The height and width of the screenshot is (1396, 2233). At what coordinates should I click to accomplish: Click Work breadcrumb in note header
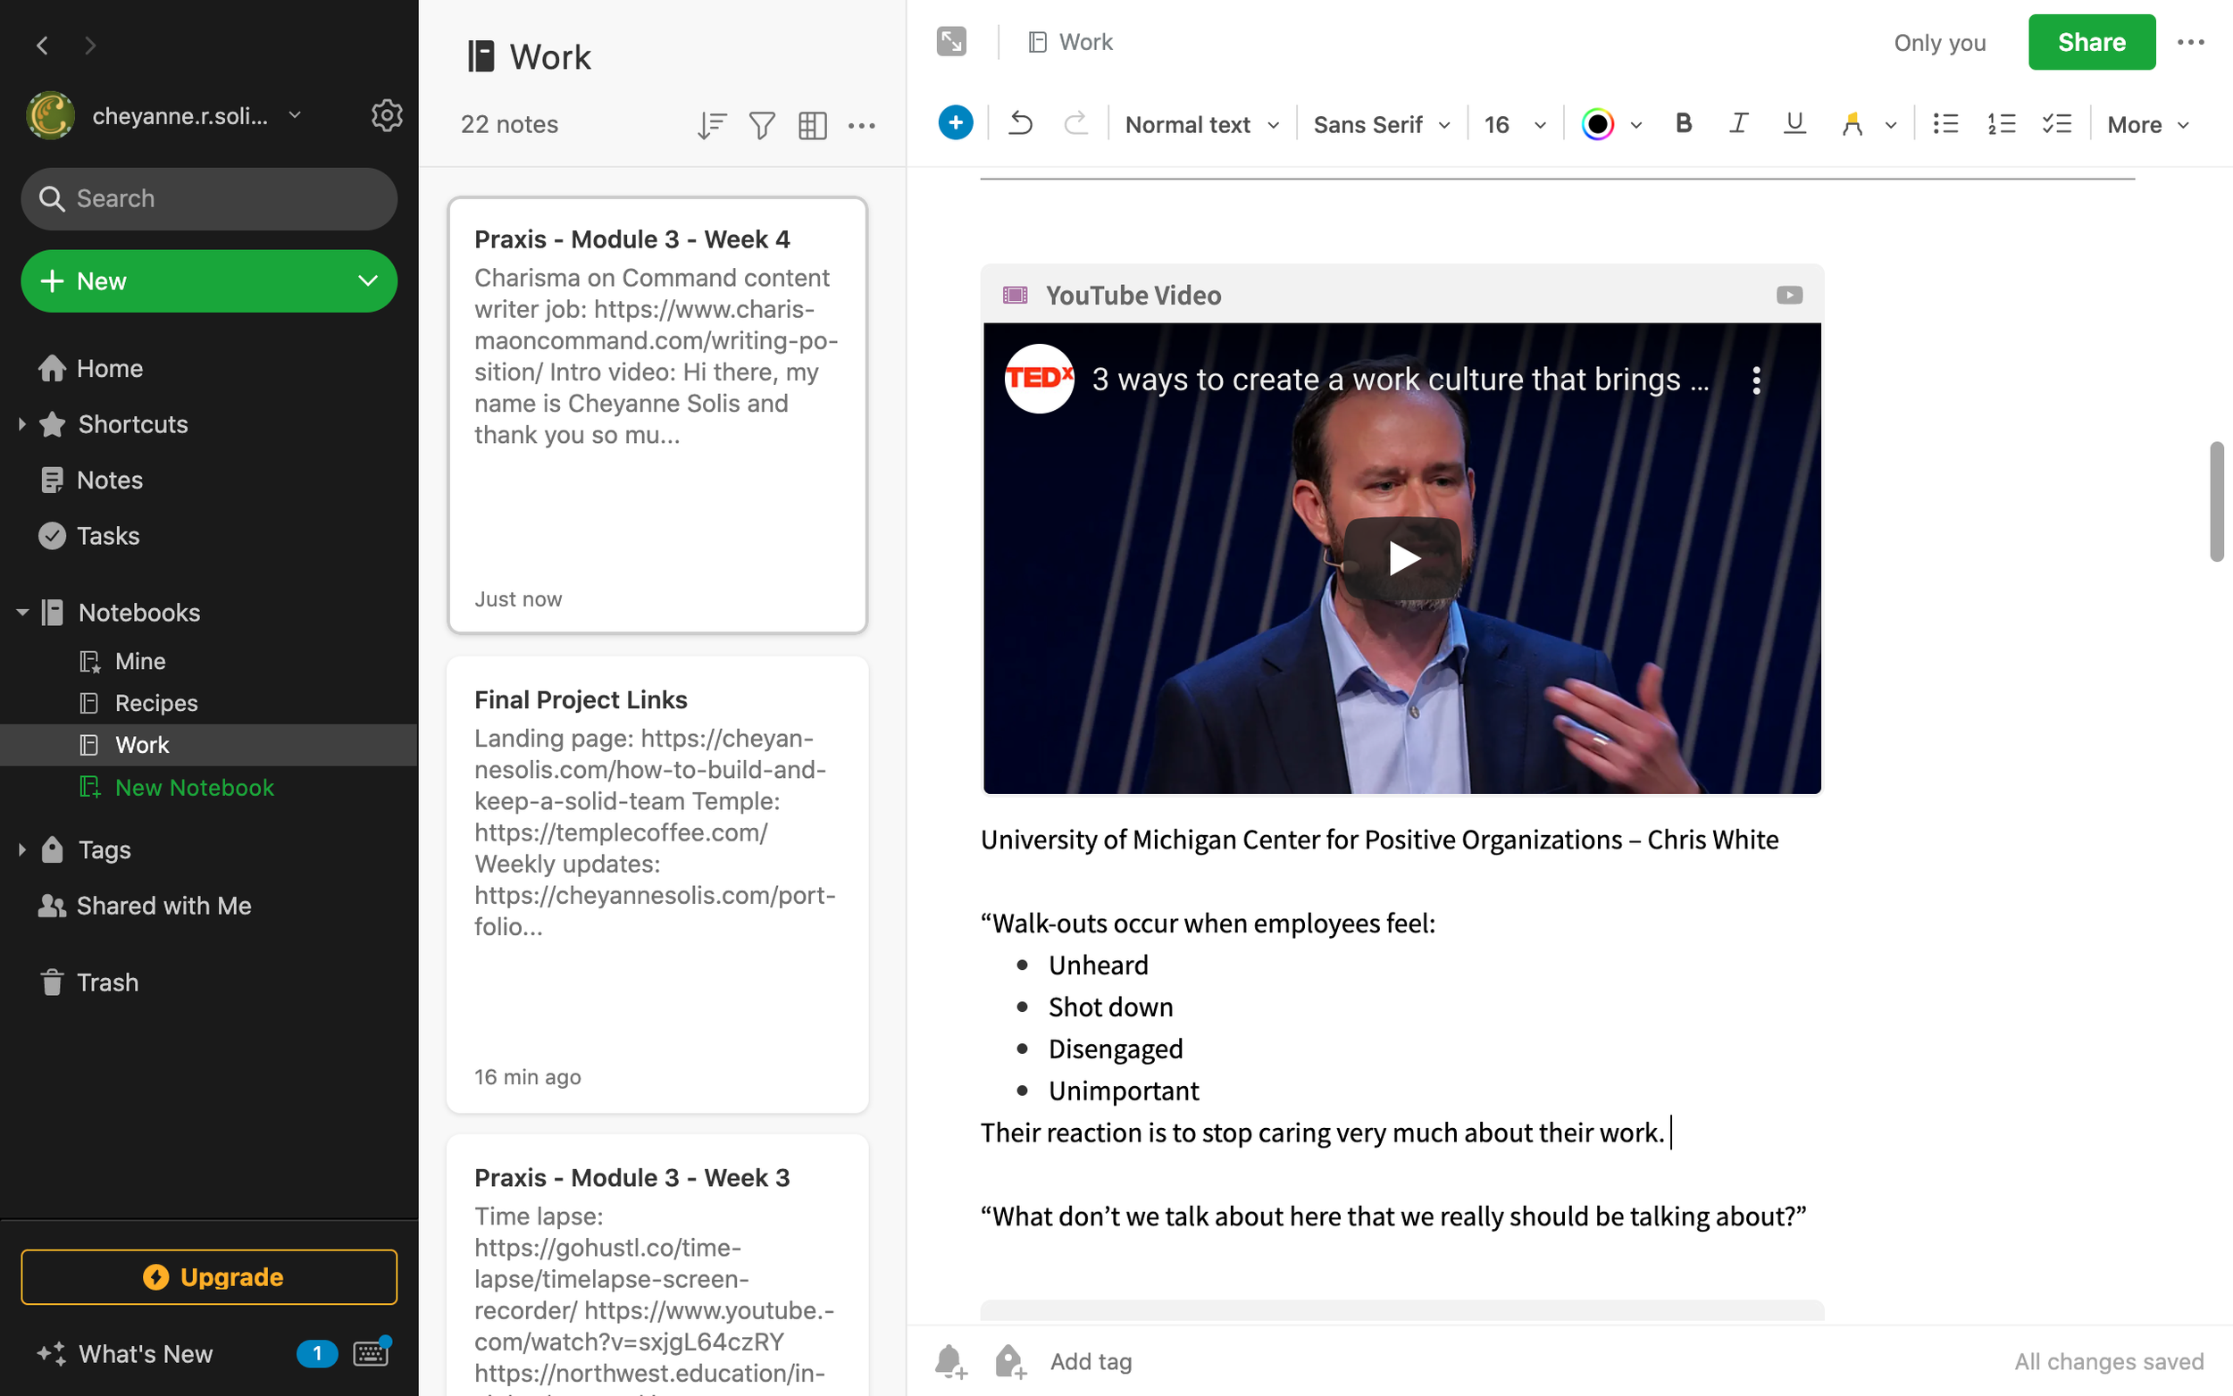[1071, 42]
